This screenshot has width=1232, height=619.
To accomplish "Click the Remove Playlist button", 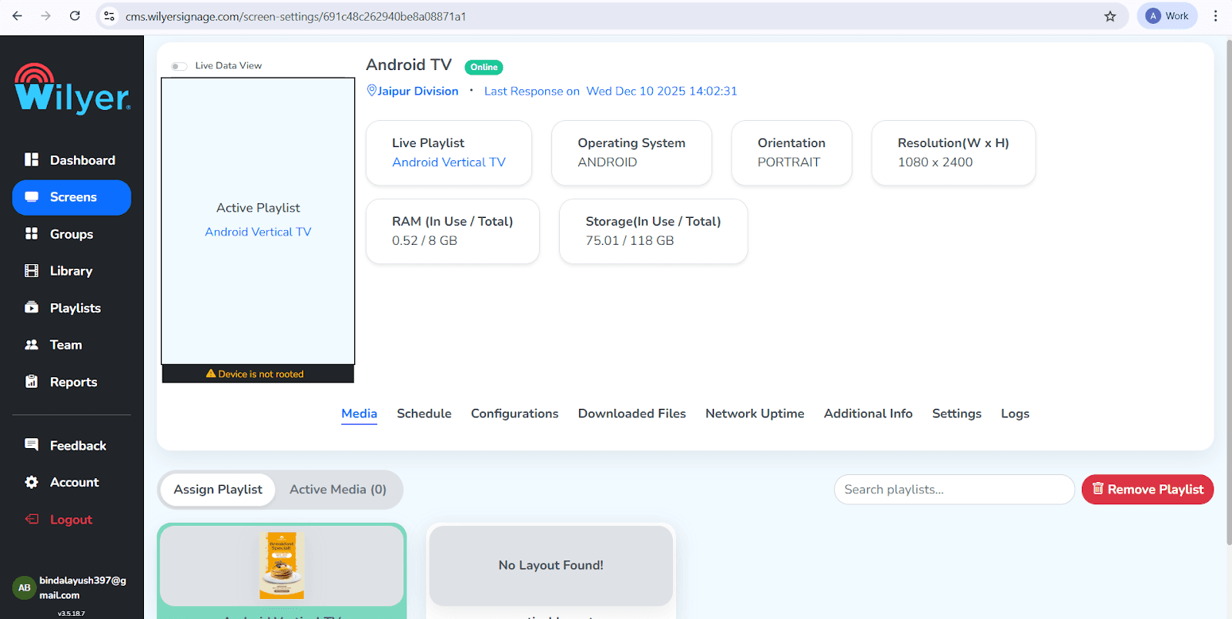I will 1147,490.
